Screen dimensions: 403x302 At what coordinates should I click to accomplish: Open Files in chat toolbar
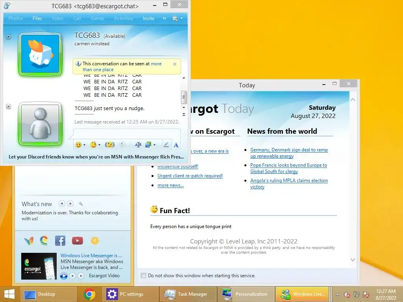pyautogui.click(x=37, y=18)
